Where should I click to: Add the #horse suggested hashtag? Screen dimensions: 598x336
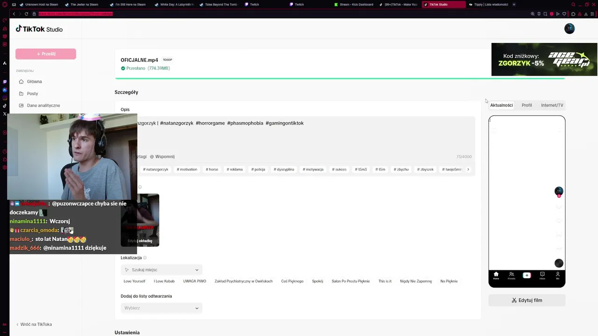(x=212, y=169)
